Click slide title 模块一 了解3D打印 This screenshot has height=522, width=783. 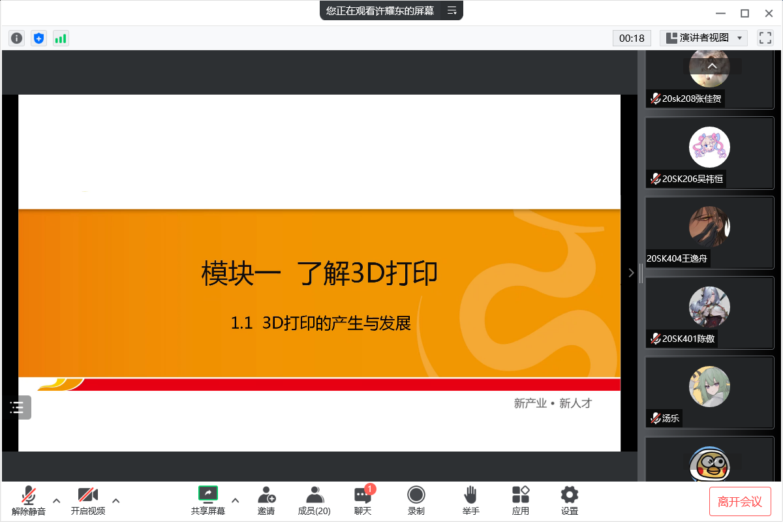[320, 273]
